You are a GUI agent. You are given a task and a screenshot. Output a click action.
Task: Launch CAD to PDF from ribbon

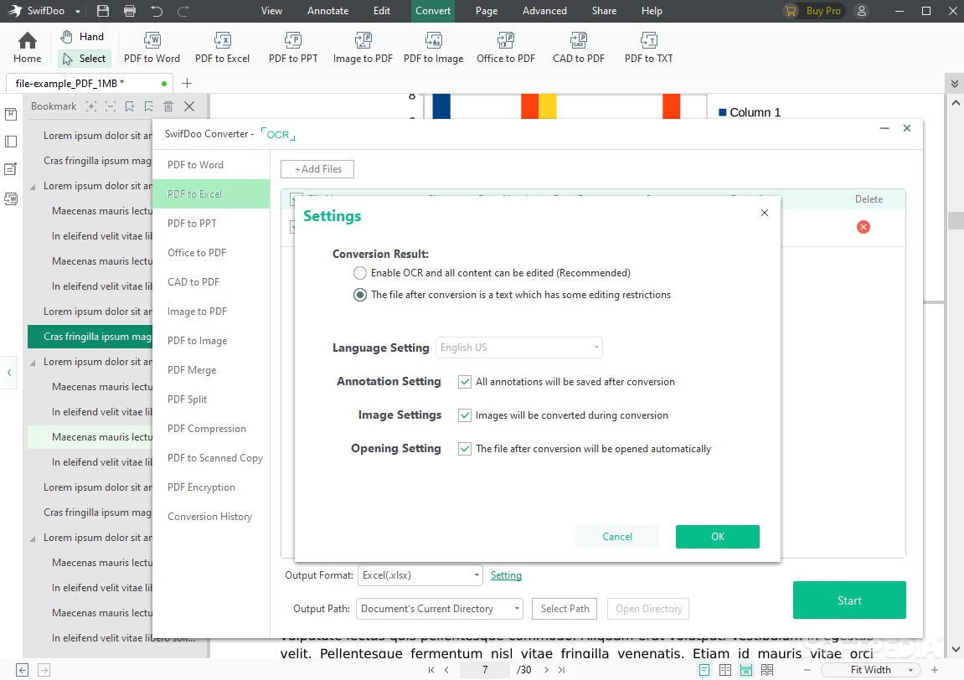click(x=578, y=48)
